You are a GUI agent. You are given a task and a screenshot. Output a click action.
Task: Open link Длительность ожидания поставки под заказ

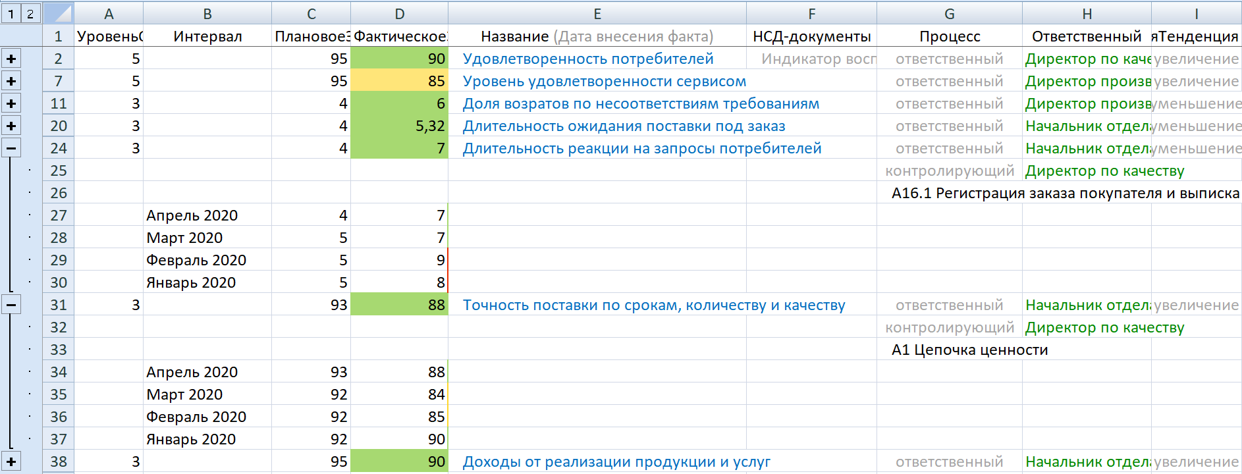(x=624, y=126)
